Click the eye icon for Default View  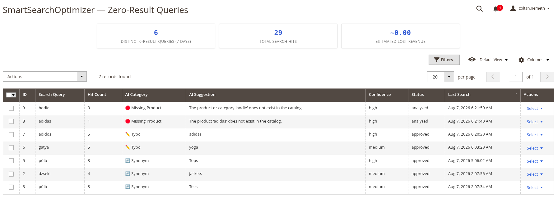(472, 60)
